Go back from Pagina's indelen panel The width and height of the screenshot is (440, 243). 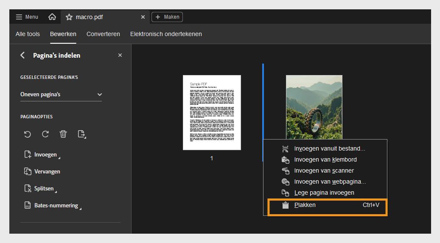click(x=23, y=55)
